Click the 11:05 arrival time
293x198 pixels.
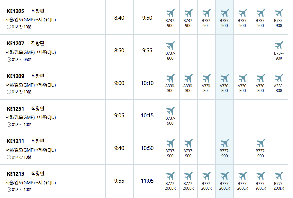tap(147, 181)
